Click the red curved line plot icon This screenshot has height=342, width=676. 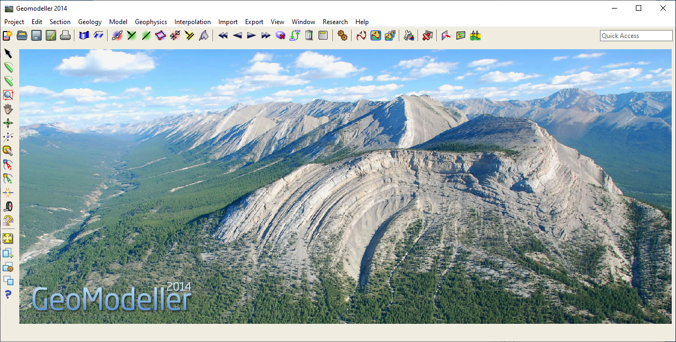point(361,36)
